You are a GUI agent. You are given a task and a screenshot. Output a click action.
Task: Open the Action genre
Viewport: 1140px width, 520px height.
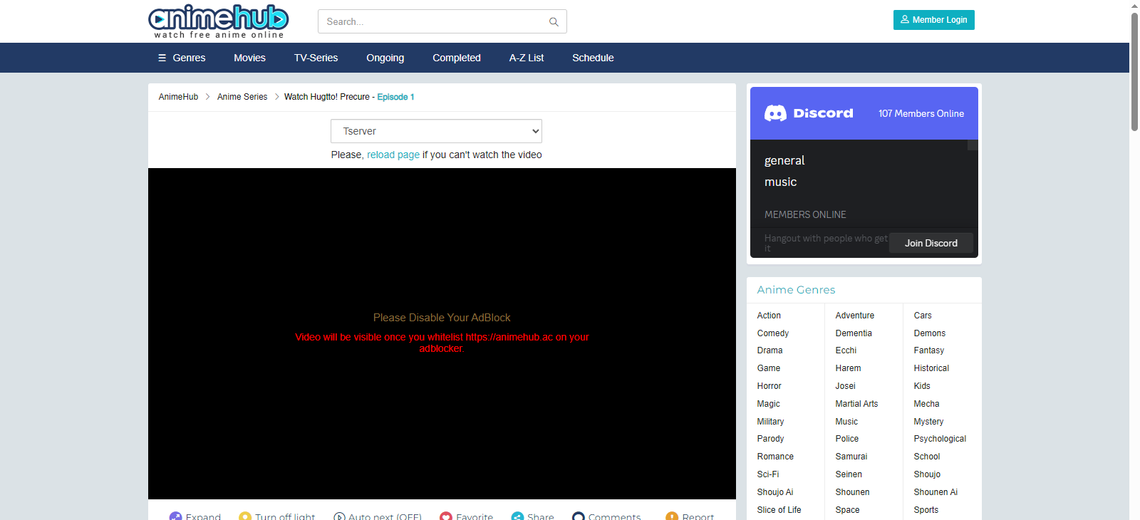[769, 316]
